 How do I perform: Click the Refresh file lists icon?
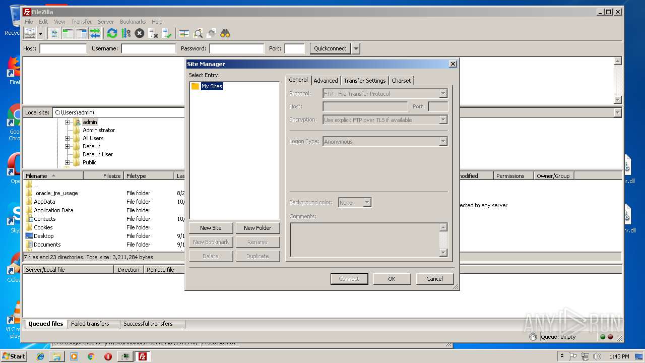click(x=112, y=33)
